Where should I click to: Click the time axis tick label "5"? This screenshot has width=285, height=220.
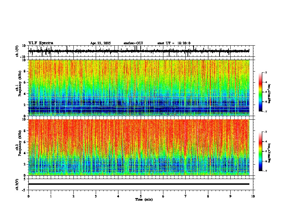tap(141, 196)
